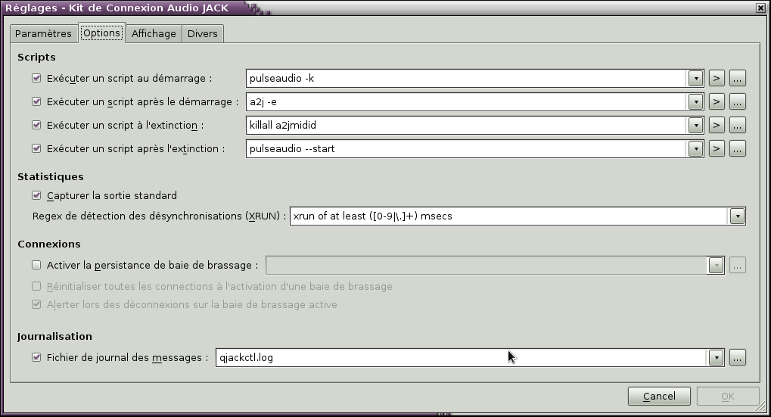Browse with '...' for the 'killall a2jmidid' script

[x=738, y=125]
